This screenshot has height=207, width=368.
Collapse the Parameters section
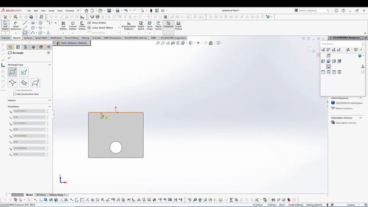tap(49, 106)
